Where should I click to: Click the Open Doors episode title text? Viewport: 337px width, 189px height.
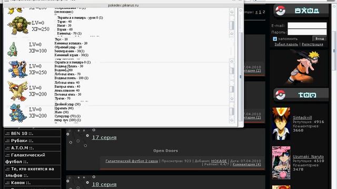[165, 151]
